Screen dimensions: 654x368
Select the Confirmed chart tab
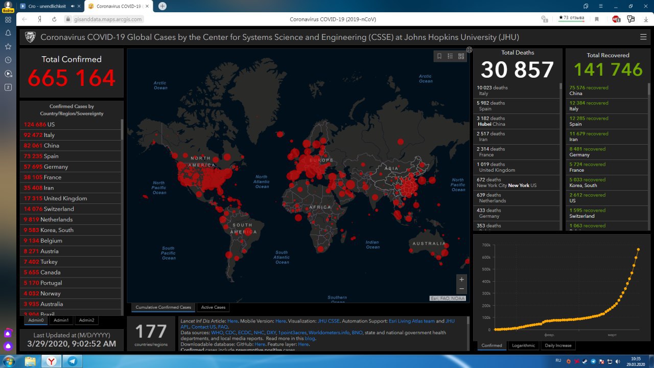[492, 346]
